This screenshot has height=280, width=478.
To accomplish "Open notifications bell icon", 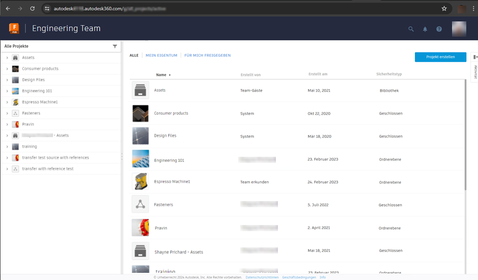I will [x=425, y=29].
